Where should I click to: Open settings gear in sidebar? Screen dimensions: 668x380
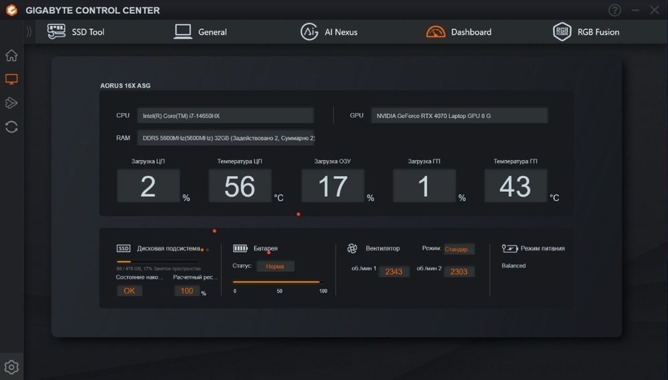coord(11,367)
